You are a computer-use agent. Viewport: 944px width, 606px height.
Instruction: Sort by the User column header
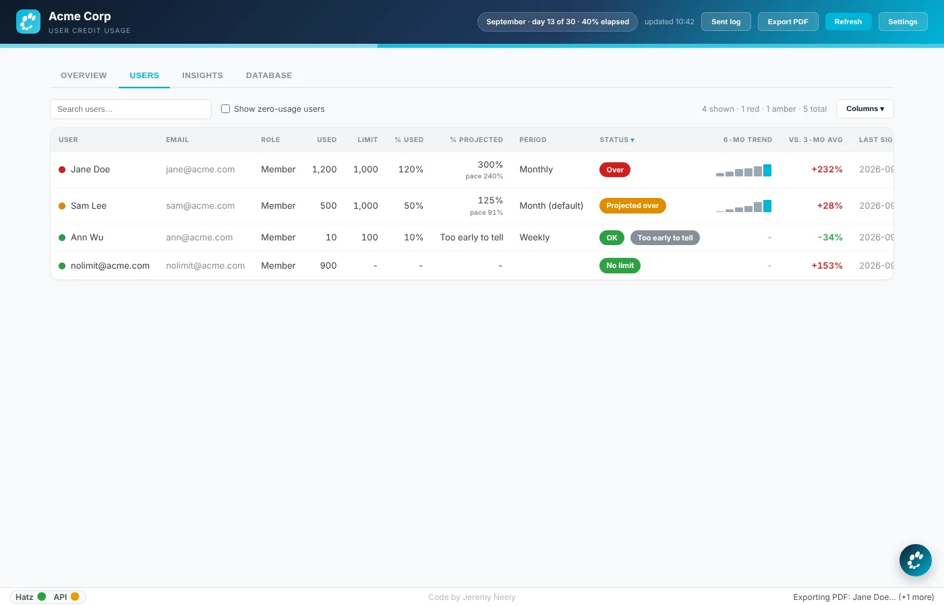point(68,140)
